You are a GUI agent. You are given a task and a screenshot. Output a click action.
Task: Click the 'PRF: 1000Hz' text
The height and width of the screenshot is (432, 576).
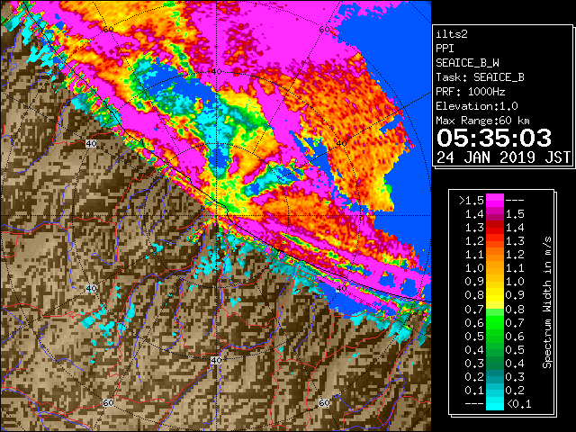point(470,92)
